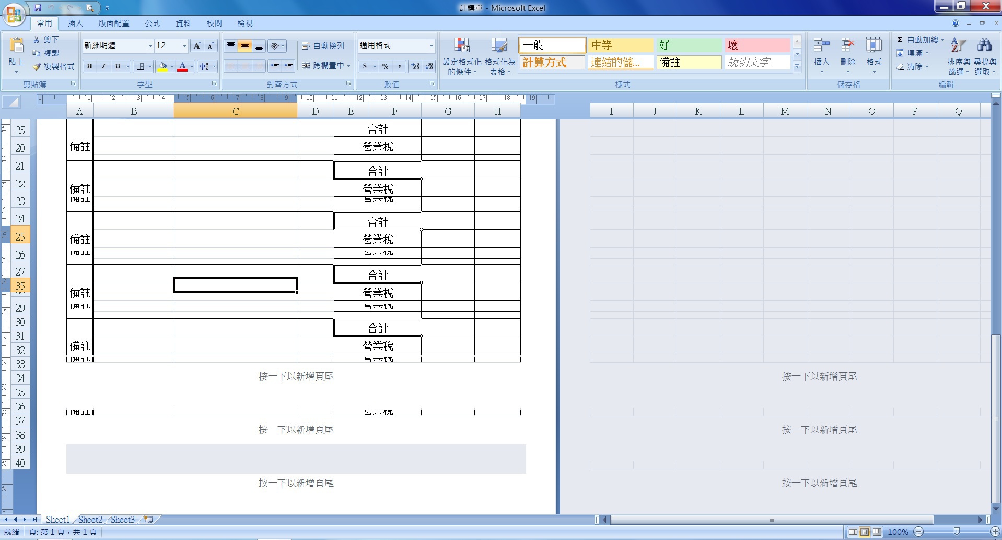Viewport: 1002px width, 540px height.
Task: Click the Office button logo
Action: pos(14,14)
